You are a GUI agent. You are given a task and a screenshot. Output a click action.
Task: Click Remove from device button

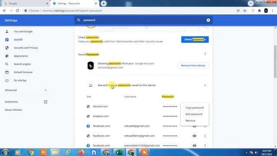(193, 65)
